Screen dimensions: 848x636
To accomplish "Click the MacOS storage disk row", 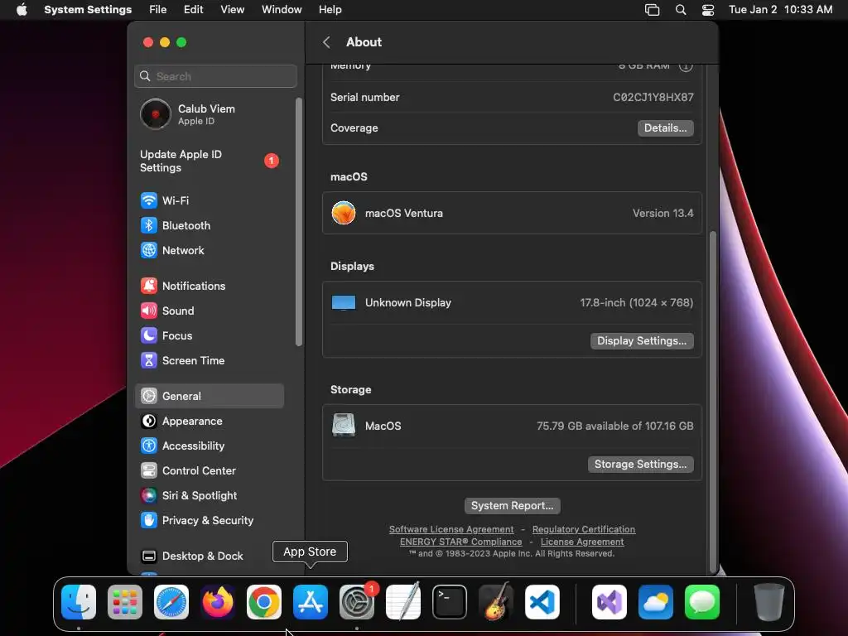I will (512, 426).
